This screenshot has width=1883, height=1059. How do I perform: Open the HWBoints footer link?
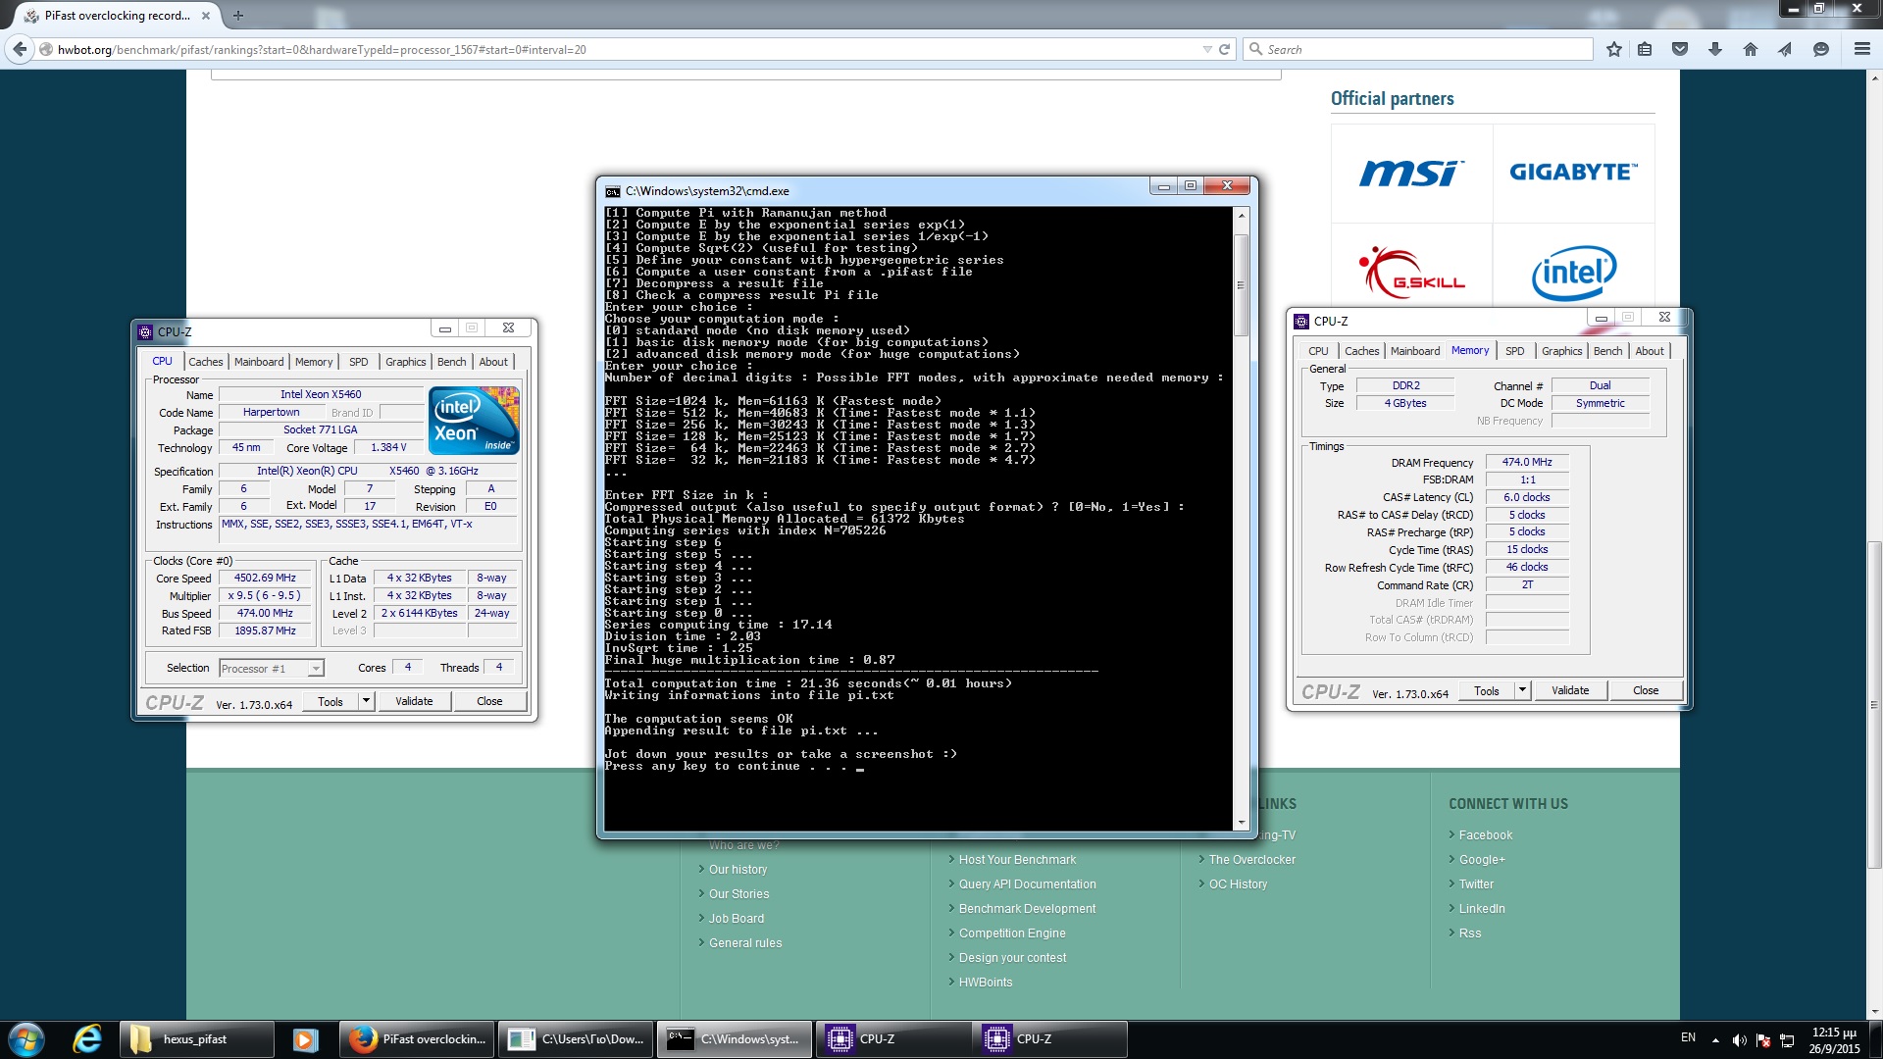[x=986, y=983]
